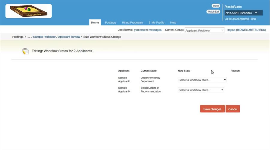Switch to the Home tab

pyautogui.click(x=95, y=22)
